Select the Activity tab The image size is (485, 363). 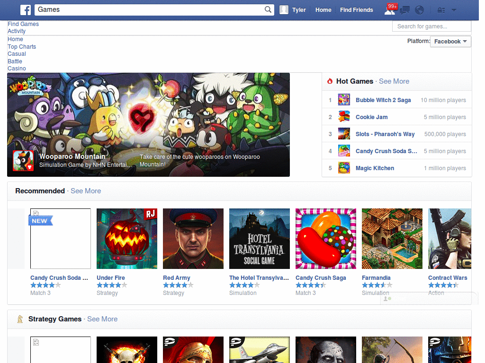click(x=17, y=31)
